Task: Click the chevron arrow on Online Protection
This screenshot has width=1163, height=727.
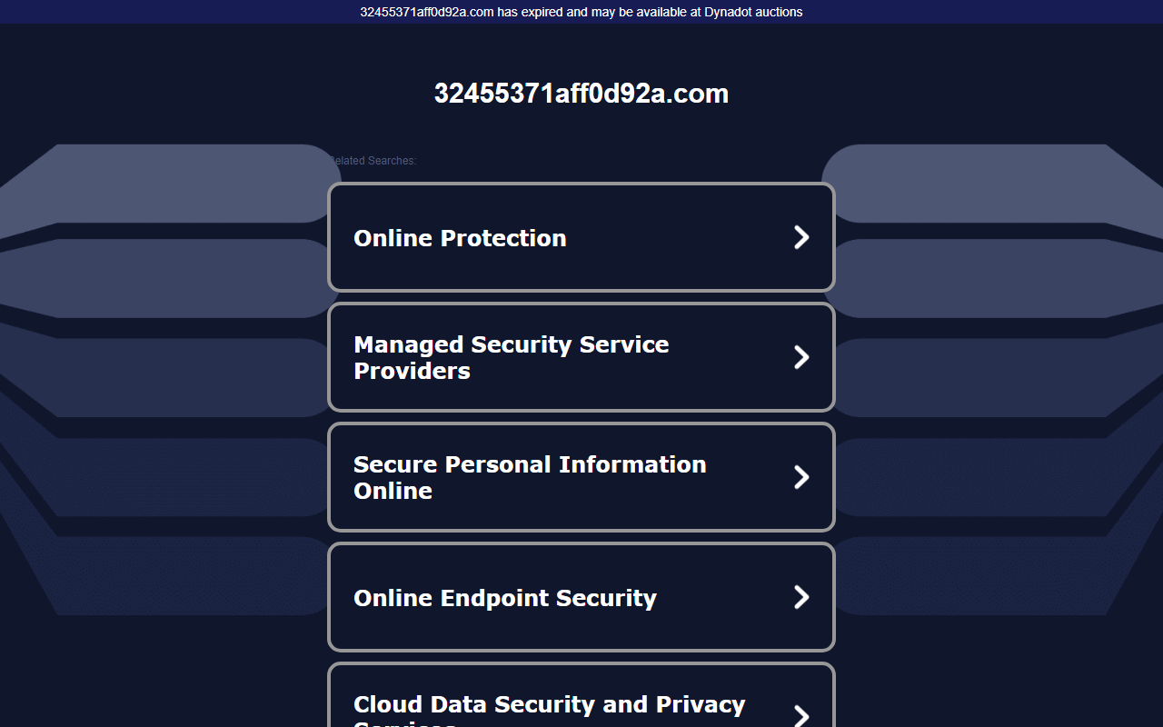Action: click(x=801, y=237)
